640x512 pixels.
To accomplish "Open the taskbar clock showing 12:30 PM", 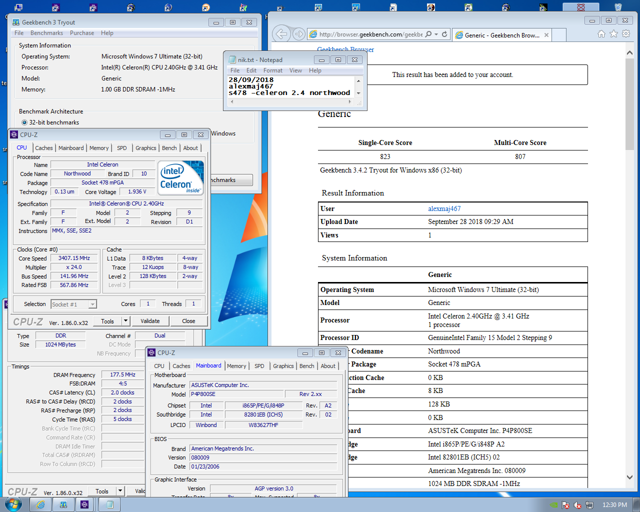I will [614, 505].
